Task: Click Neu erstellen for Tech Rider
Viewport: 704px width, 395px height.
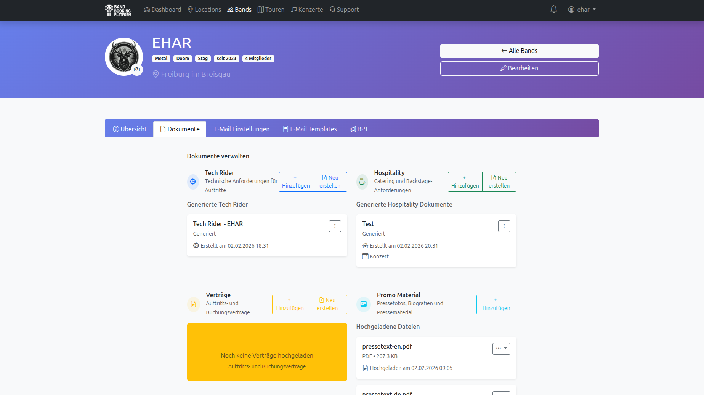Action: click(330, 182)
